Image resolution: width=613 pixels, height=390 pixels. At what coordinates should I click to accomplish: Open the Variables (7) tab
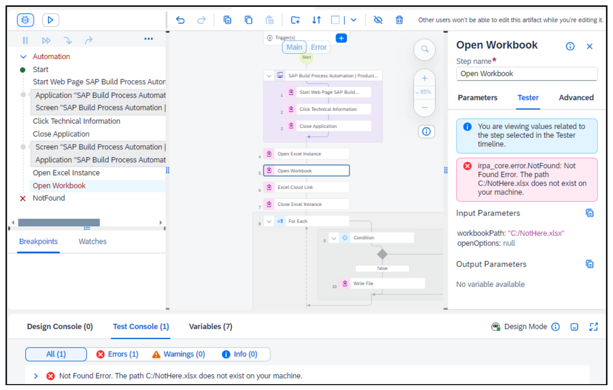[x=210, y=327]
